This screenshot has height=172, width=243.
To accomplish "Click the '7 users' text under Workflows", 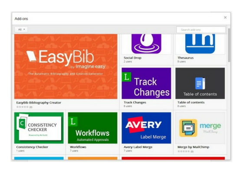I will point(74,151).
